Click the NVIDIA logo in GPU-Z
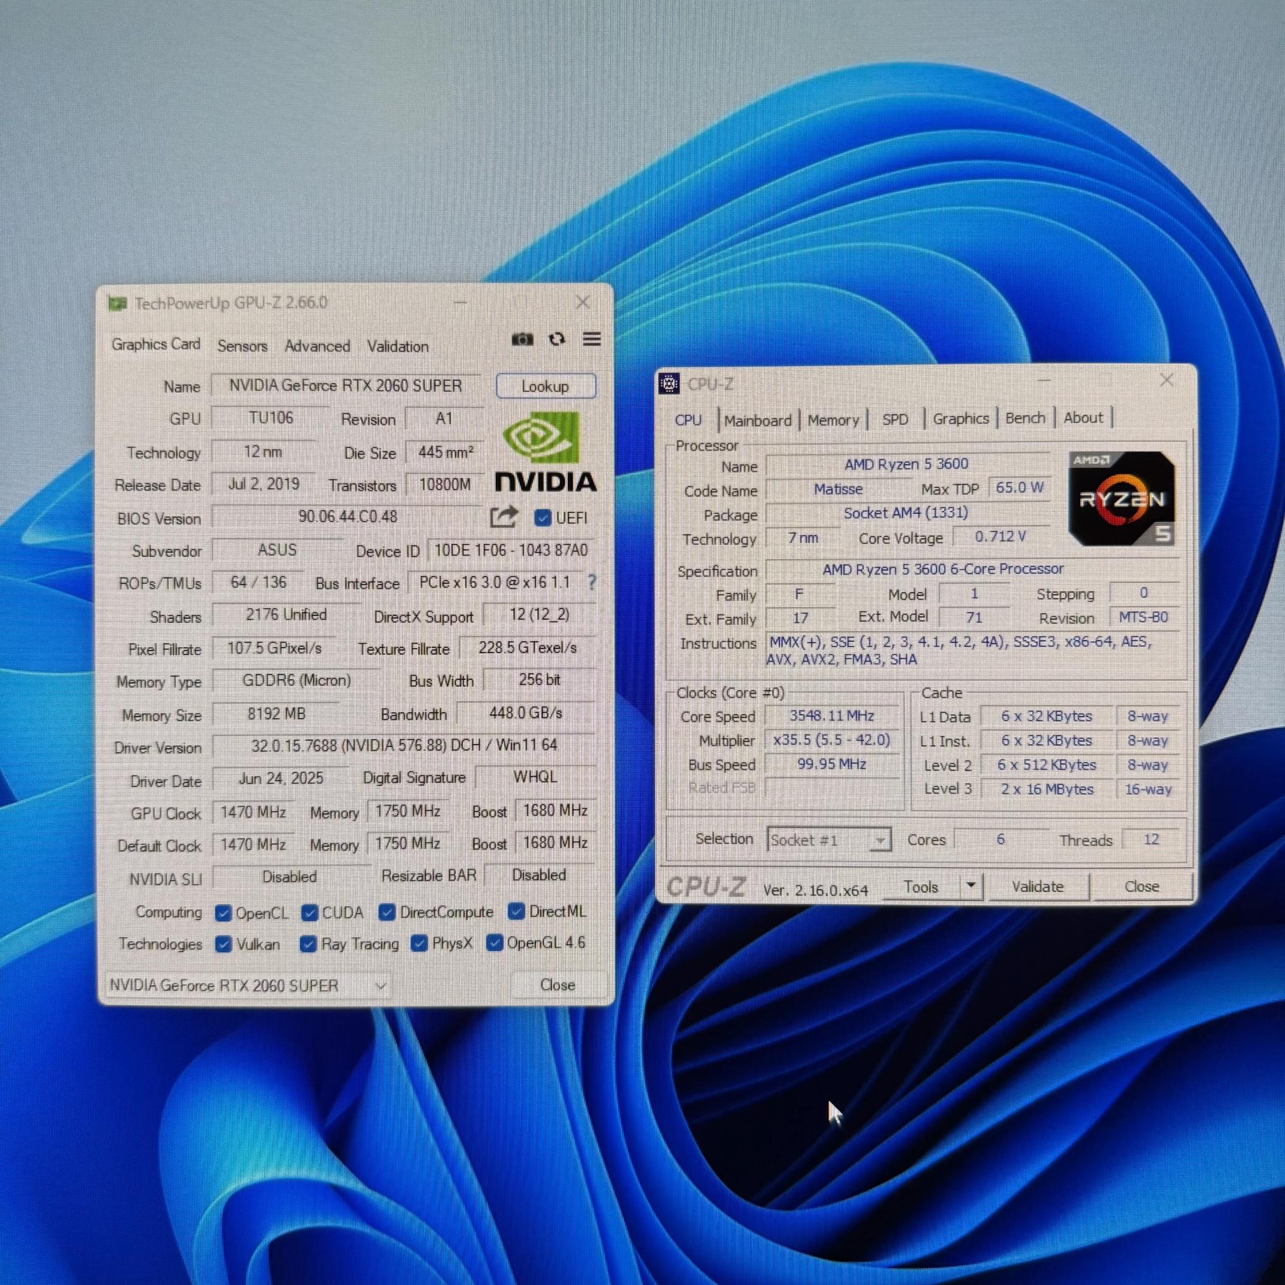This screenshot has width=1285, height=1285. 545,452
